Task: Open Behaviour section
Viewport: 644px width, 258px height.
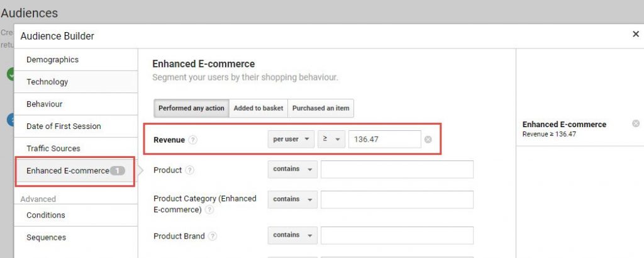Action: 76,104
